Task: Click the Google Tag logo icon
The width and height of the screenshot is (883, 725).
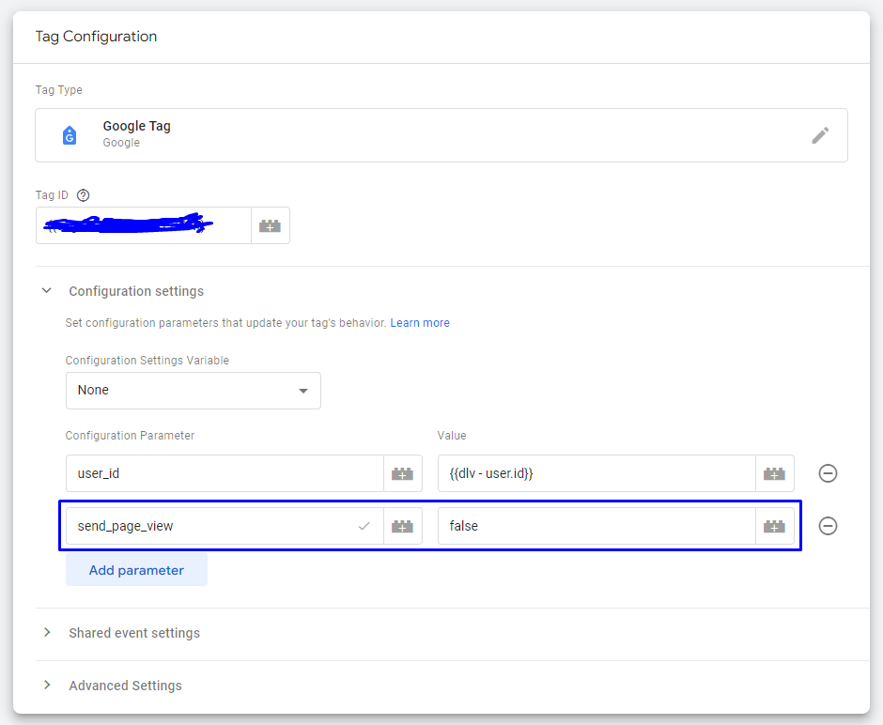Action: [x=70, y=134]
